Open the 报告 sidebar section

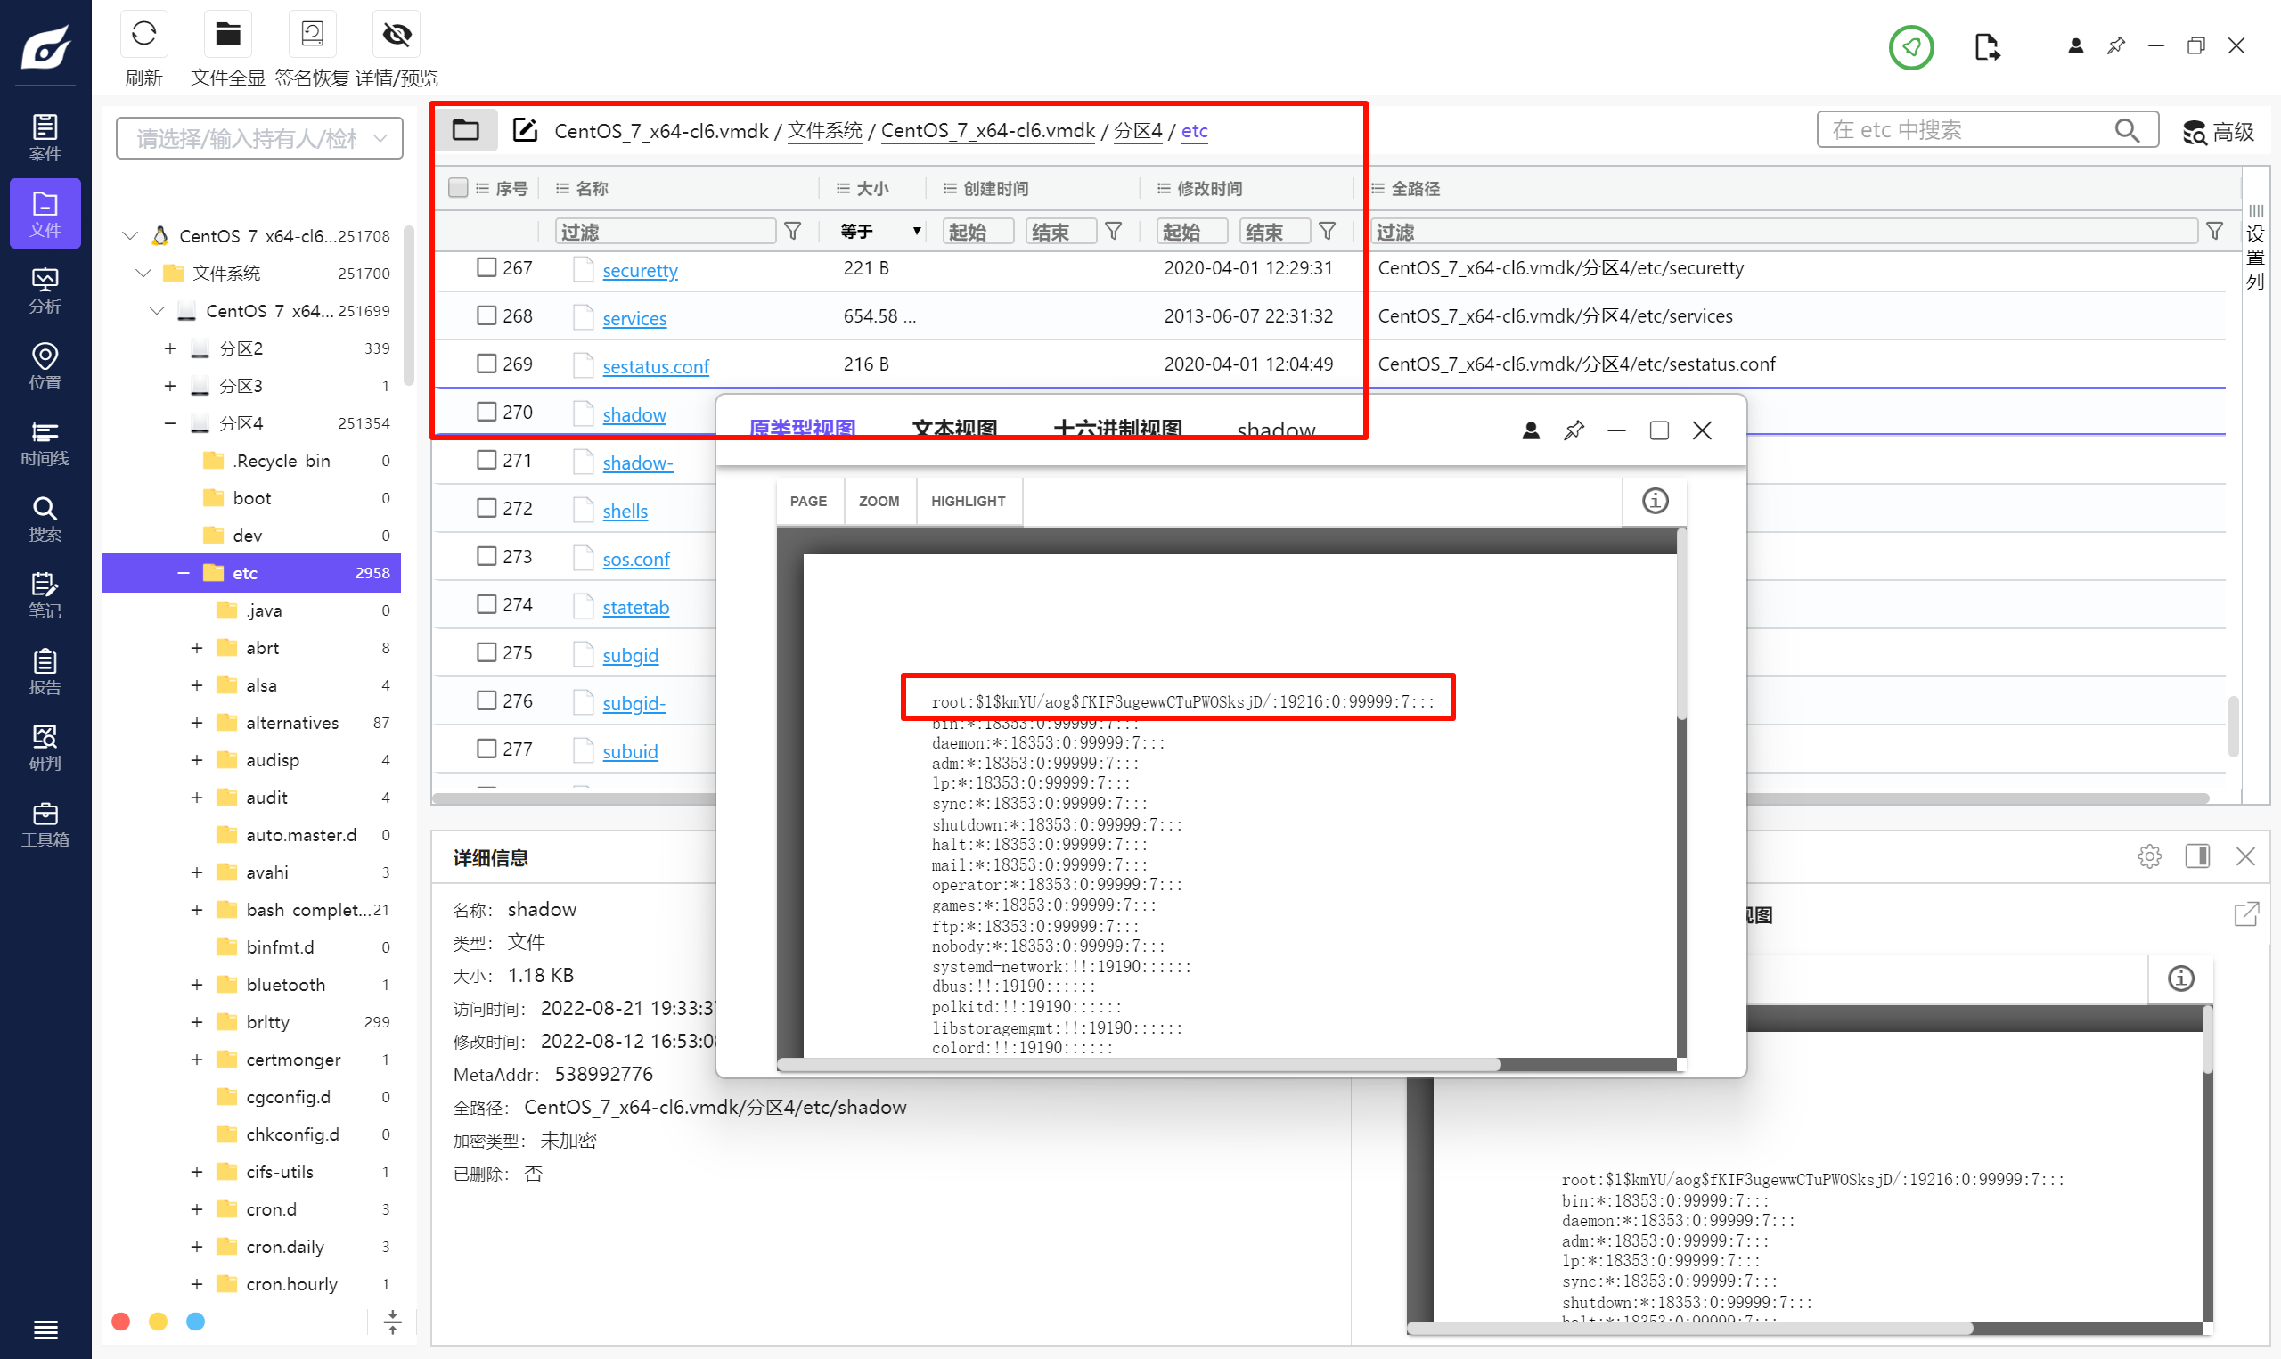click(45, 672)
